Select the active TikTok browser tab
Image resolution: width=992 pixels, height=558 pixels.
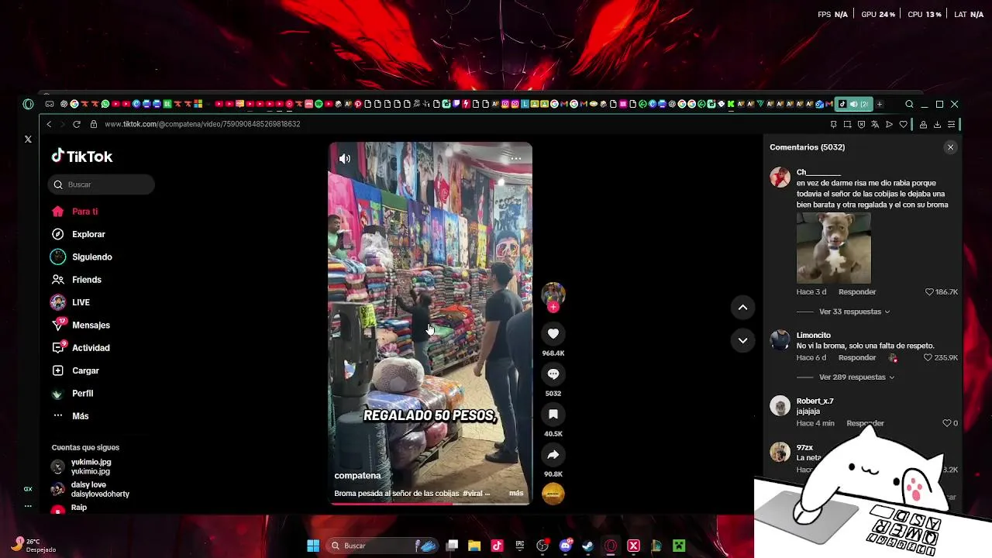coord(853,104)
